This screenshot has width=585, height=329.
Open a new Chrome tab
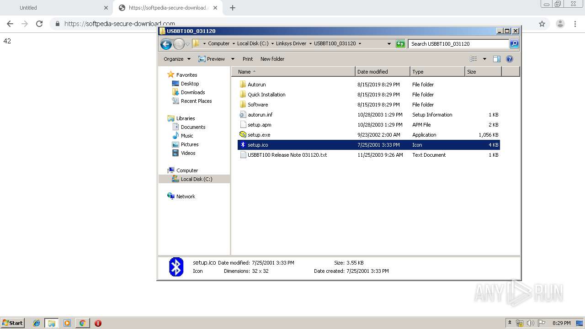coord(233,8)
